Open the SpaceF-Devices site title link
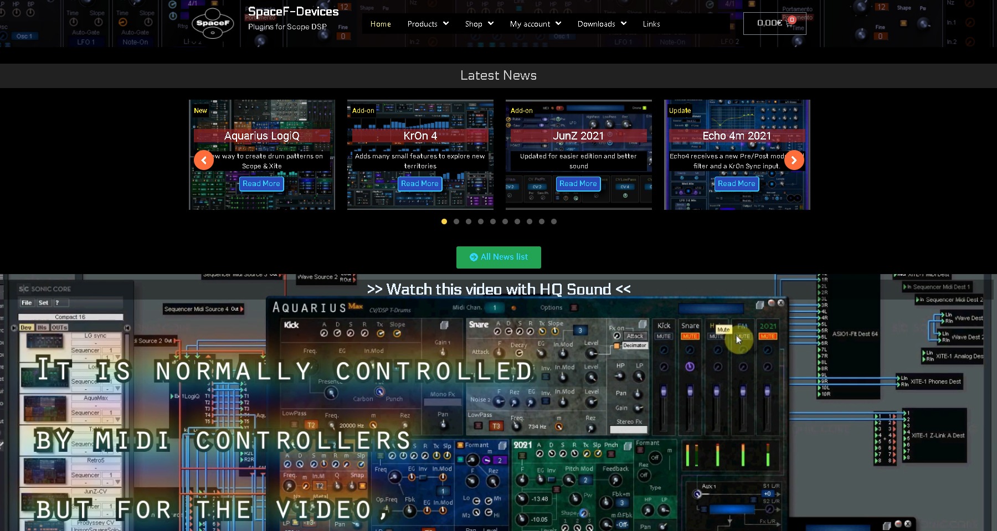This screenshot has height=531, width=997. pos(293,11)
